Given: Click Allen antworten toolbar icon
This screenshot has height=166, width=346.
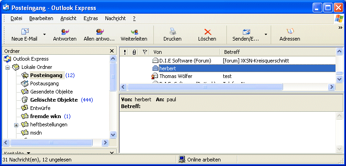Looking at the screenshot, I should pyautogui.click(x=100, y=32).
